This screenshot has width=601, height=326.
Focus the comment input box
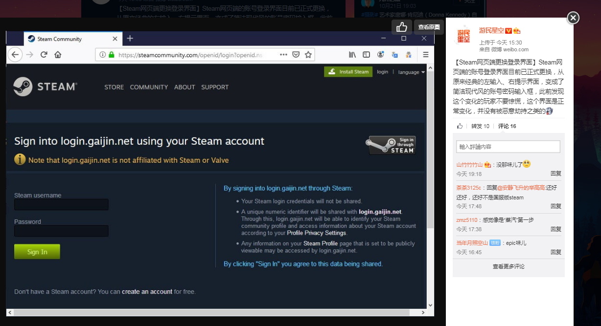508,147
